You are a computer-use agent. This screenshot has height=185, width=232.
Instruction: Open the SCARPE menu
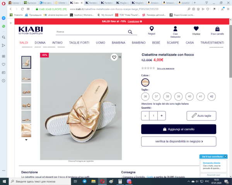pos(173,43)
